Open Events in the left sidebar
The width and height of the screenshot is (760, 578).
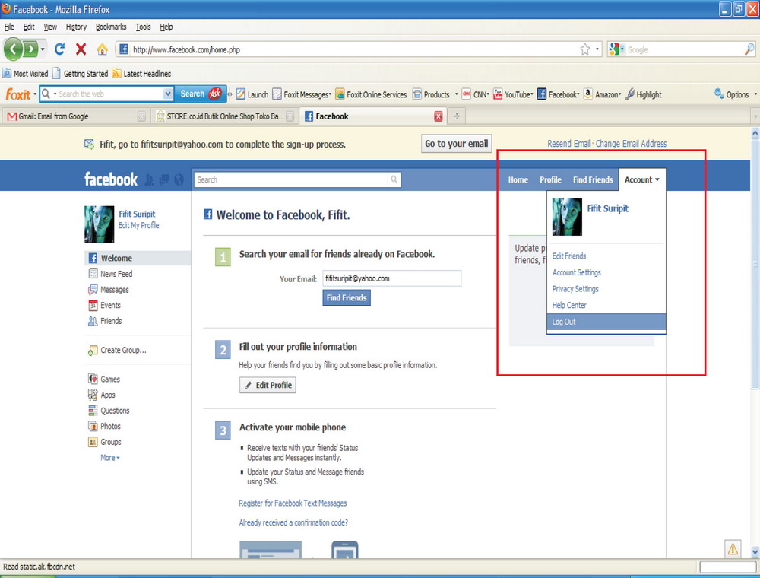pyautogui.click(x=104, y=306)
